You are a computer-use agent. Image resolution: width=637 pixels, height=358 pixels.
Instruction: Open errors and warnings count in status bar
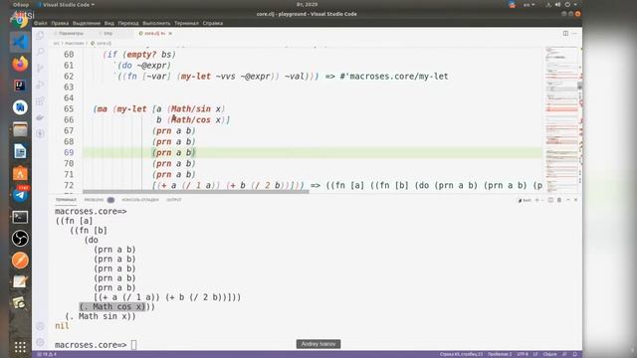tap(47, 354)
